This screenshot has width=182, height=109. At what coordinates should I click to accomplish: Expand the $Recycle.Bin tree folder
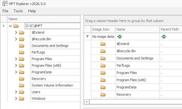pos(16,39)
